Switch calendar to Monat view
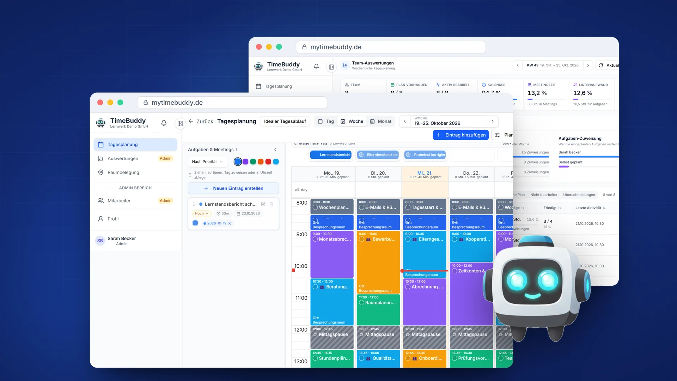 click(381, 121)
